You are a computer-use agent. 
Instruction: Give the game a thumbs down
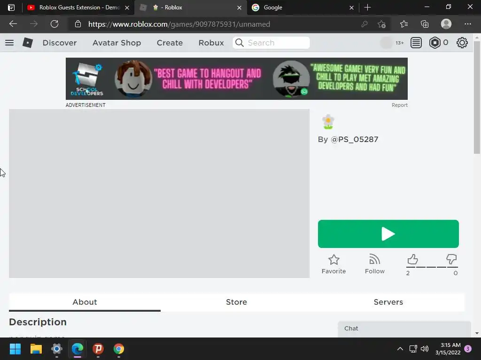(451, 260)
